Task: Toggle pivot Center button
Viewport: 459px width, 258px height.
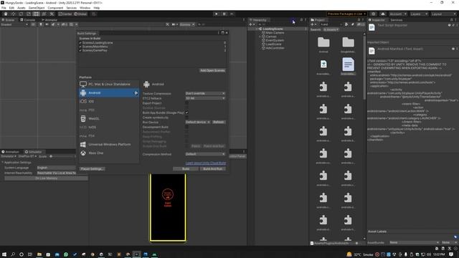Action: (x=65, y=14)
